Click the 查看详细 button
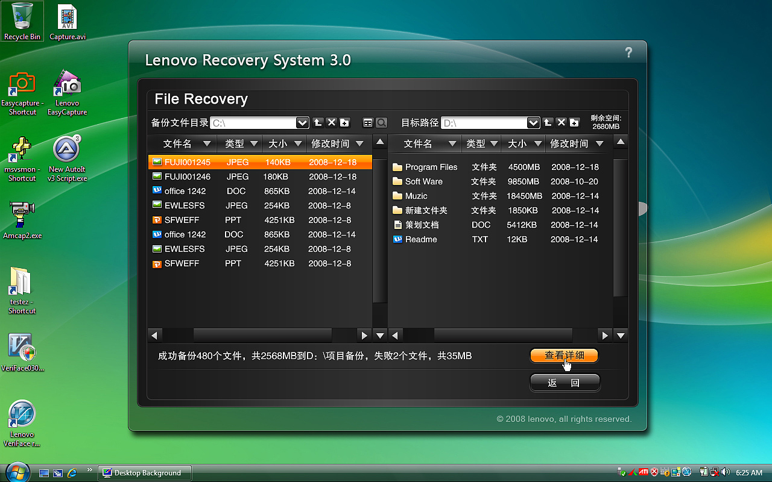This screenshot has width=772, height=482. 564,355
